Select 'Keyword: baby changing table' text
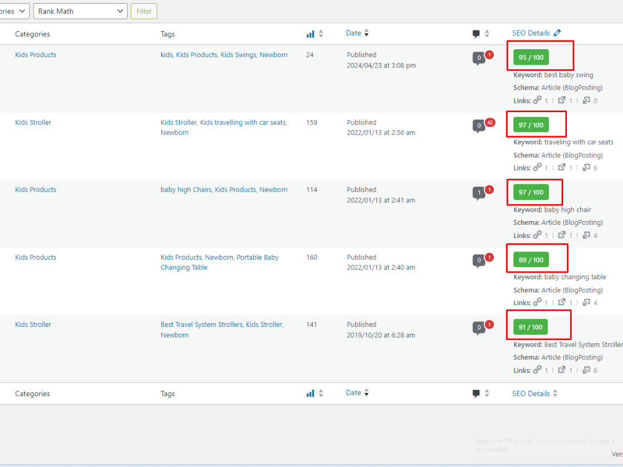This screenshot has width=623, height=467. [560, 277]
